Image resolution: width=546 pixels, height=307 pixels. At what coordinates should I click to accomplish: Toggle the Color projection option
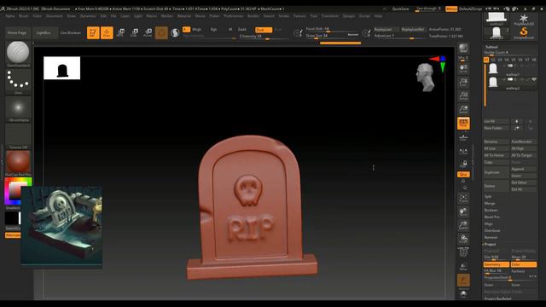(523, 264)
